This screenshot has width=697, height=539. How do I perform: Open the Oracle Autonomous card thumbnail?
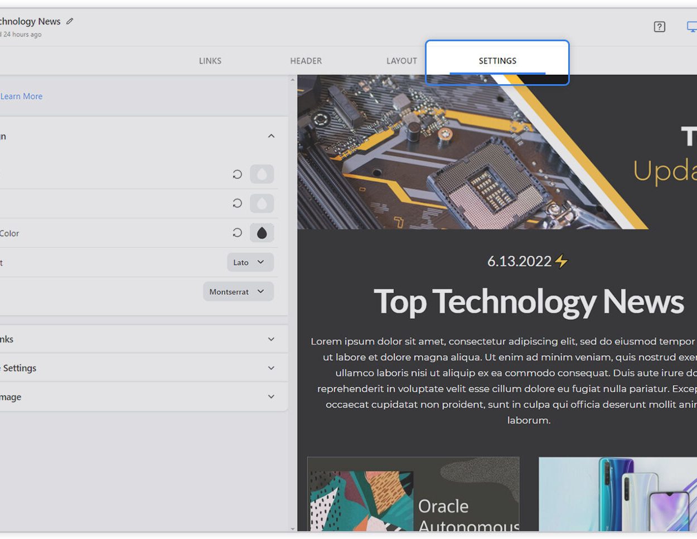tap(413, 494)
